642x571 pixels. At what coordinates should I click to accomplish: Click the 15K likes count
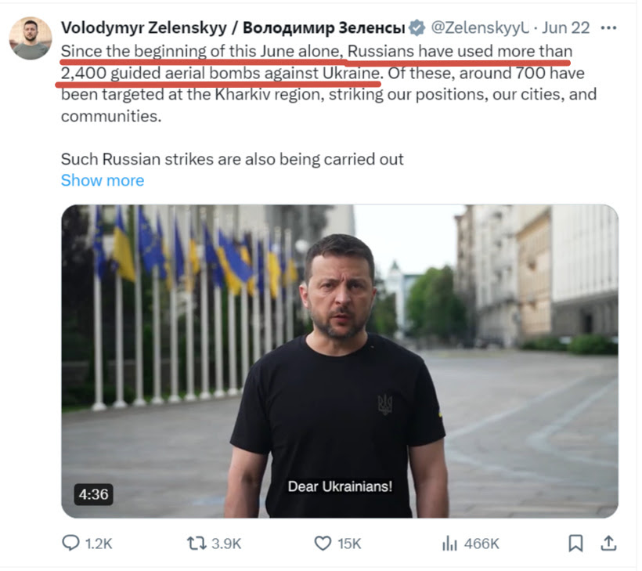click(x=349, y=543)
